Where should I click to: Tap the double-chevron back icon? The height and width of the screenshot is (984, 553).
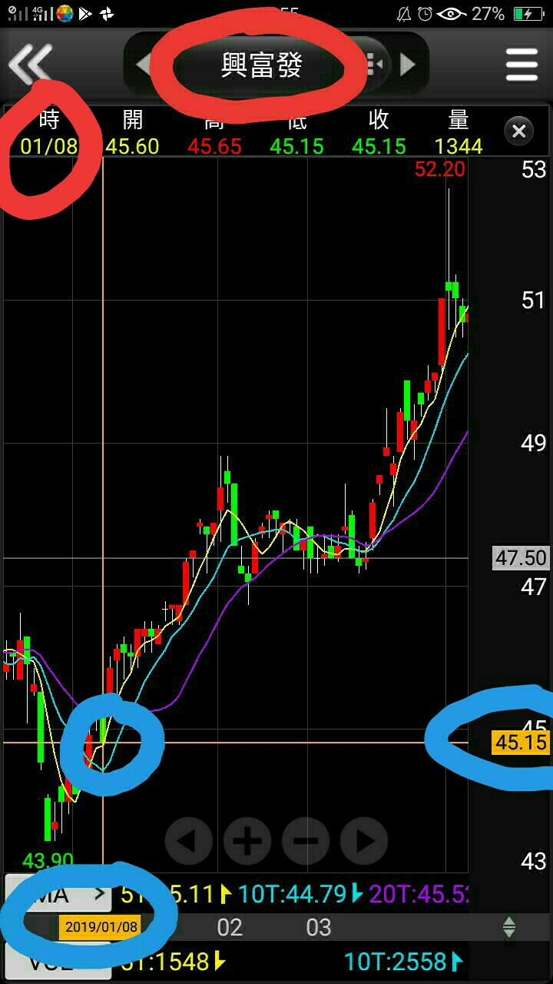coord(31,64)
